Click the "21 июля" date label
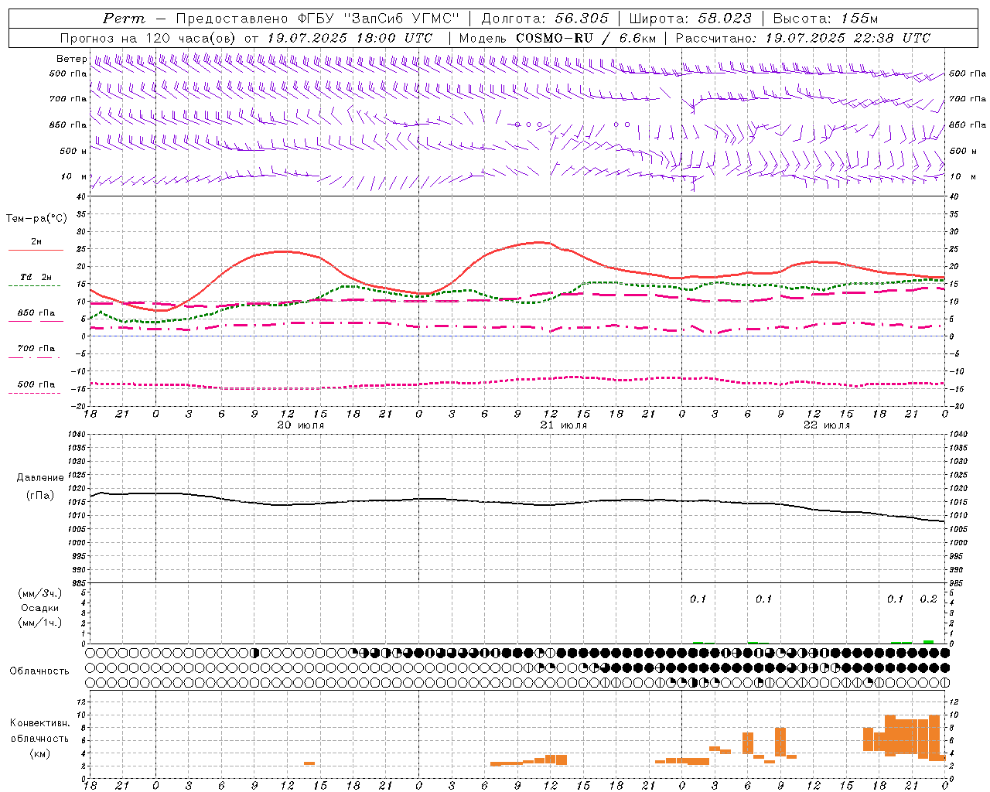 point(563,425)
